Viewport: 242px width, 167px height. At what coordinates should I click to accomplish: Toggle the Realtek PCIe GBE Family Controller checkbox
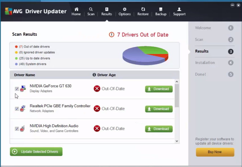(17, 109)
